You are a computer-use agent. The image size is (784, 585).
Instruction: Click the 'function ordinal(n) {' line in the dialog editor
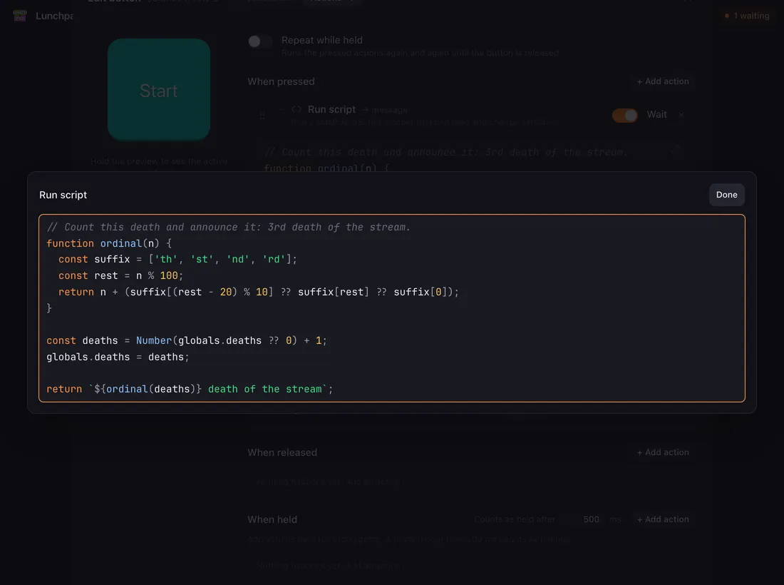[x=109, y=243]
